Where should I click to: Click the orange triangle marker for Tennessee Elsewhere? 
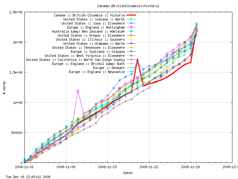click(x=131, y=48)
